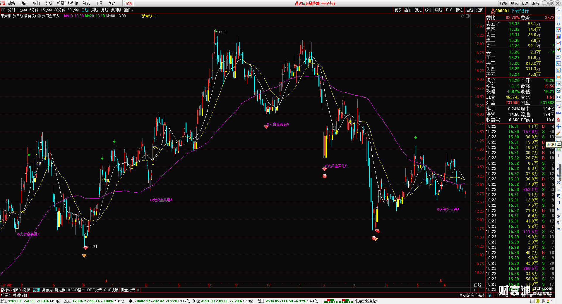Click the zoom-in plus button under chart

pos(474,290)
